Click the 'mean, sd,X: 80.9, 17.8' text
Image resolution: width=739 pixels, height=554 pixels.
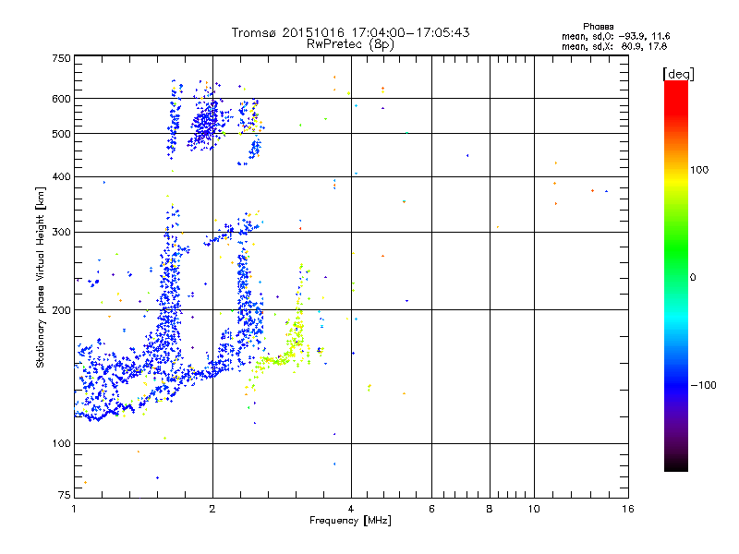(614, 46)
